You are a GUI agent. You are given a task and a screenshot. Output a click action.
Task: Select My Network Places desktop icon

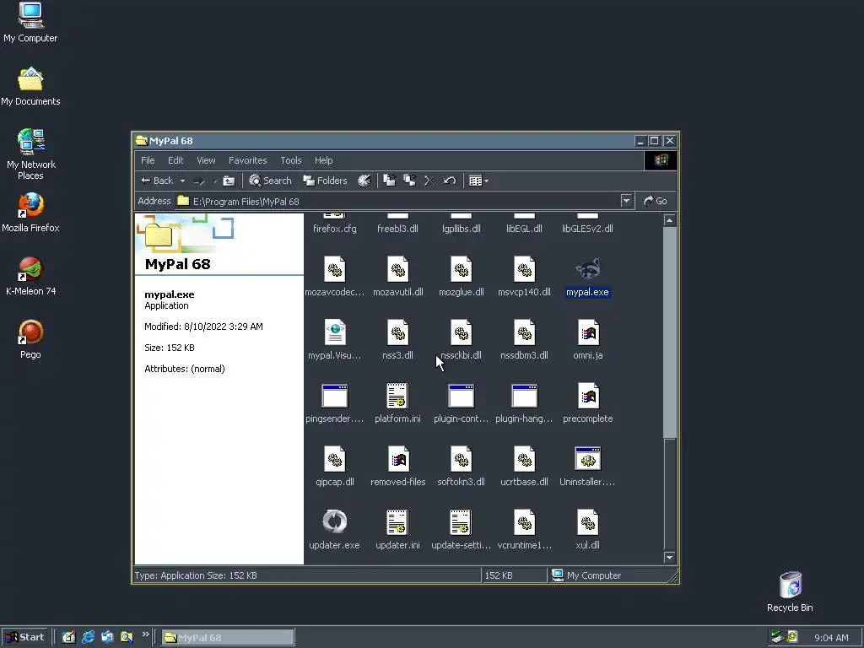coord(30,154)
